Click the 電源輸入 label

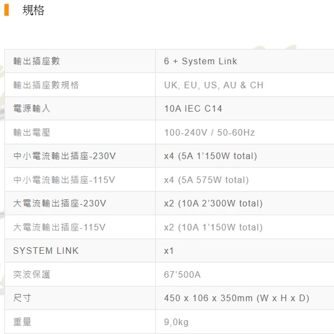31,109
